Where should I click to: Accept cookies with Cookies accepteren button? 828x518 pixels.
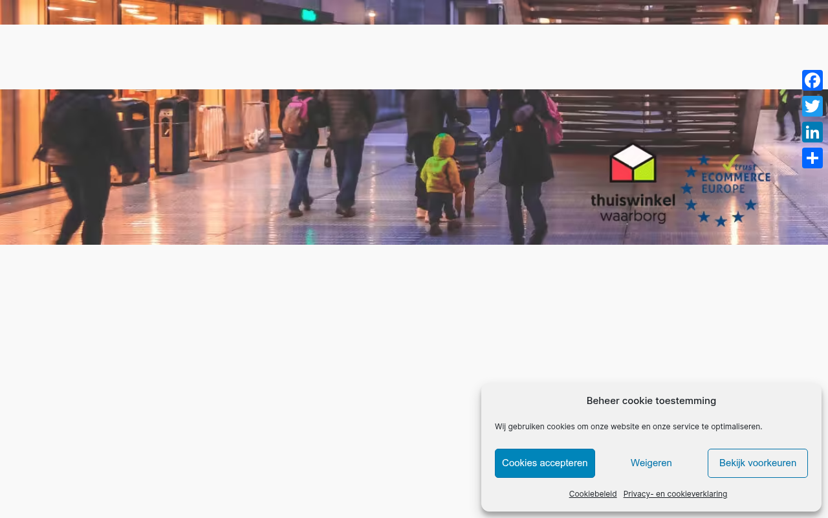pos(545,463)
